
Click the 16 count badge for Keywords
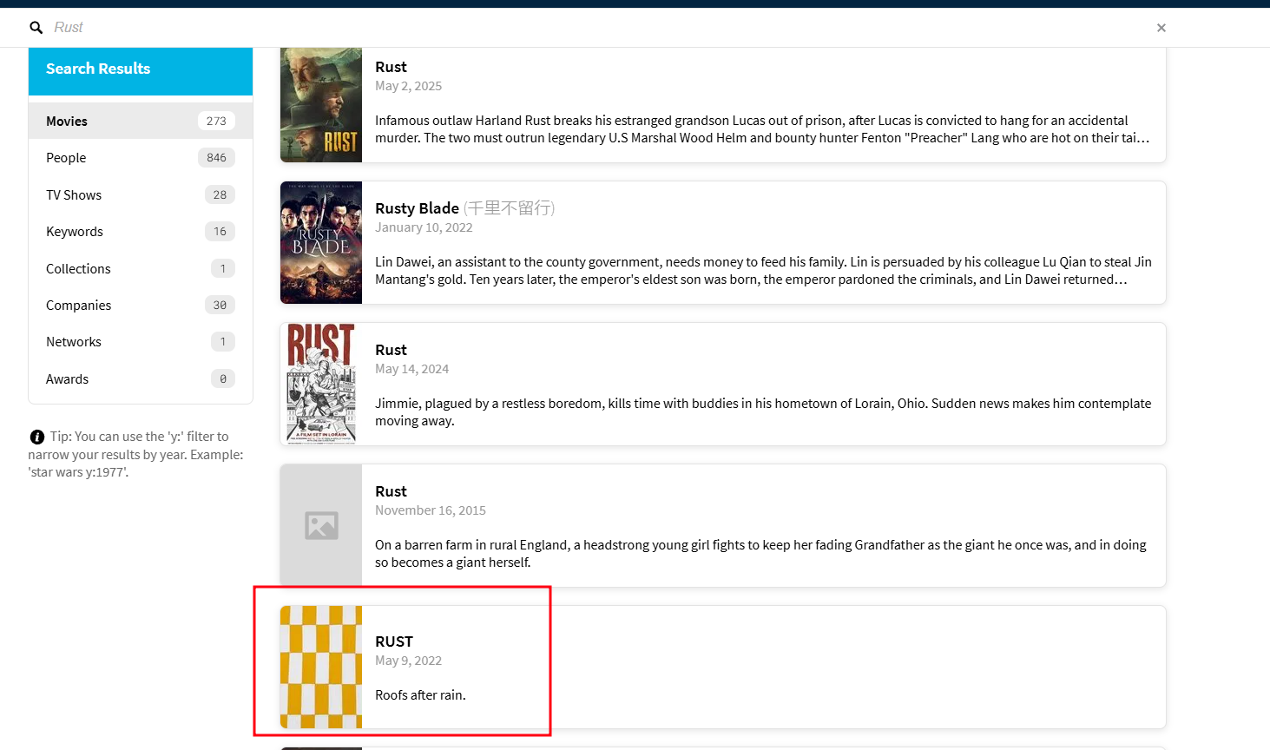point(220,232)
